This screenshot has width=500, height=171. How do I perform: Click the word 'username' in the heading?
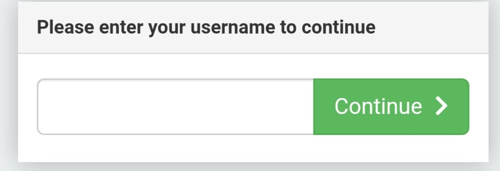click(233, 28)
